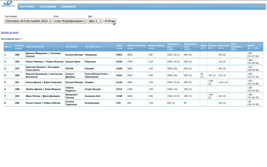The image size is (267, 167).
Task: Click start number 209
Action: click(17, 55)
